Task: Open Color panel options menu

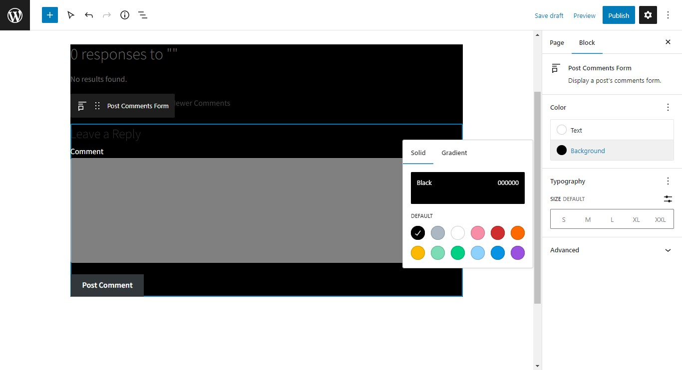Action: point(668,107)
